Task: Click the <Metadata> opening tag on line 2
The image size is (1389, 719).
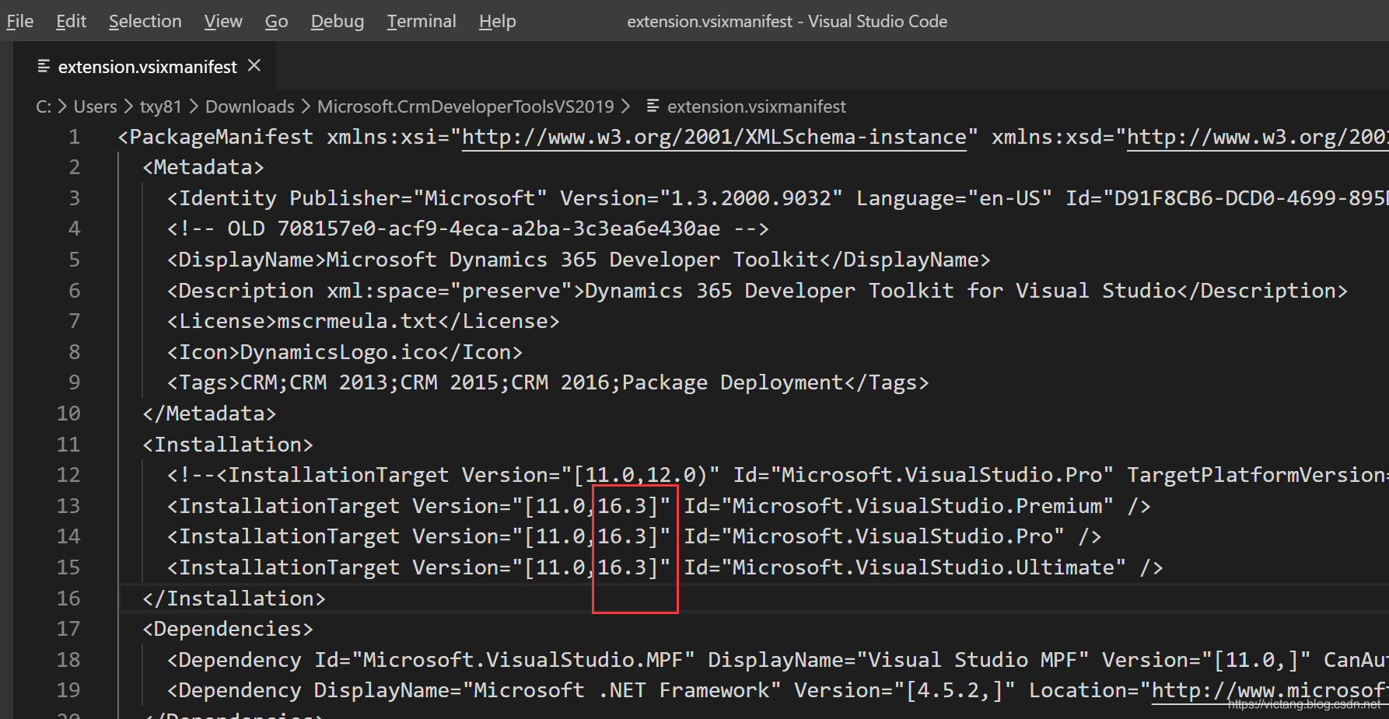Action: (204, 167)
